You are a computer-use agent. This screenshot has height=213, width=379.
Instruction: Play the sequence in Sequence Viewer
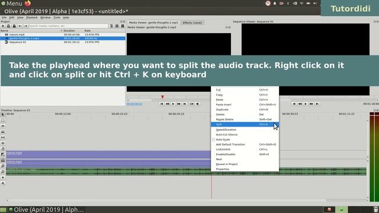click(306, 104)
